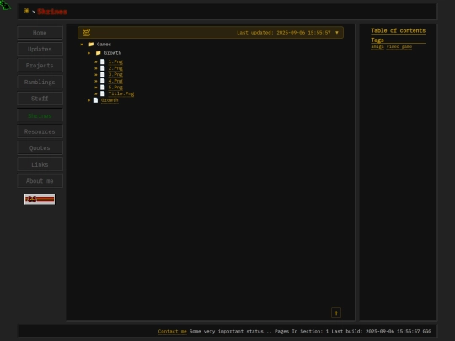The image size is (455, 341).
Task: Click the striped badge below the sidebar
Action: click(x=40, y=200)
